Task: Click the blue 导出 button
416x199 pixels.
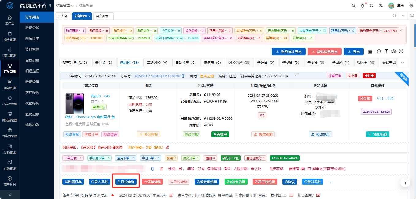Action: [354, 52]
